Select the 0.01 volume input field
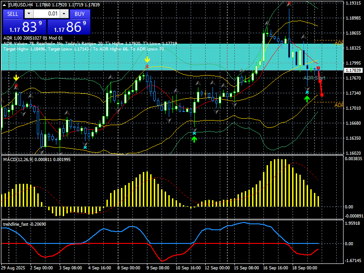 pos(47,14)
